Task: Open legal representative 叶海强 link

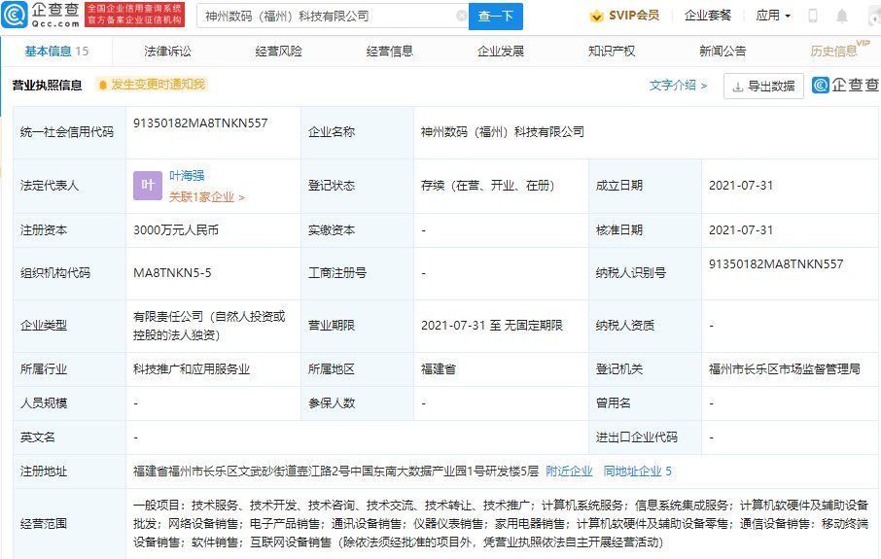Action: pyautogui.click(x=187, y=176)
